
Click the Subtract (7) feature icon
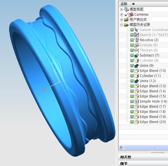[x=137, y=55]
